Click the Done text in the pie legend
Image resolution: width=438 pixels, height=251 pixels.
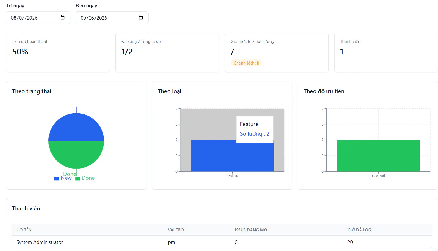click(x=88, y=178)
